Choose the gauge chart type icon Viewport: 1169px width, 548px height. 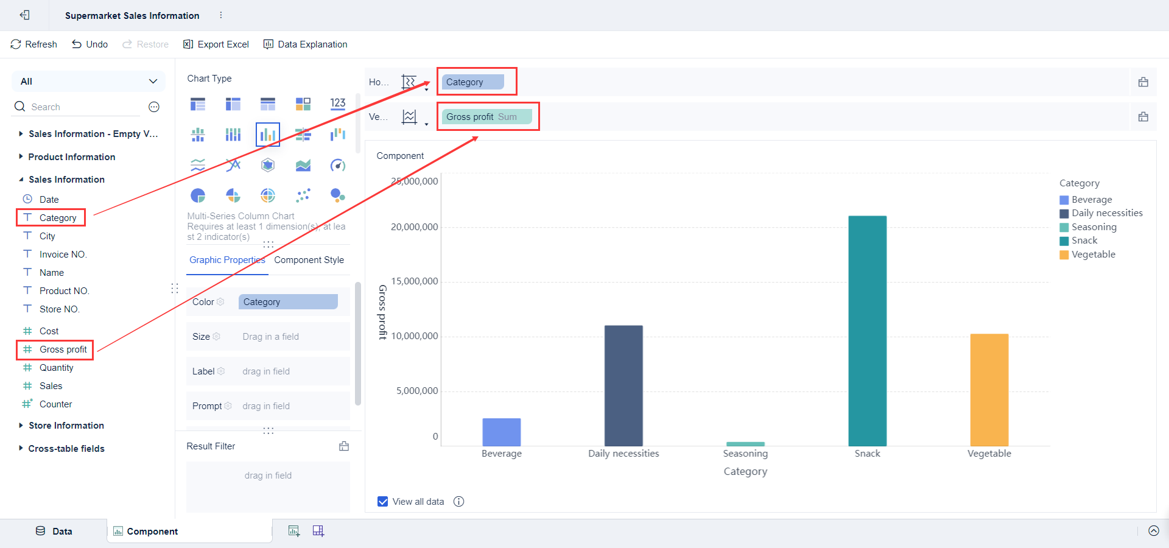[338, 165]
